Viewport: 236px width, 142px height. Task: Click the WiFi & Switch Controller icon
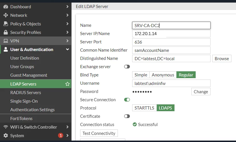click(6, 127)
